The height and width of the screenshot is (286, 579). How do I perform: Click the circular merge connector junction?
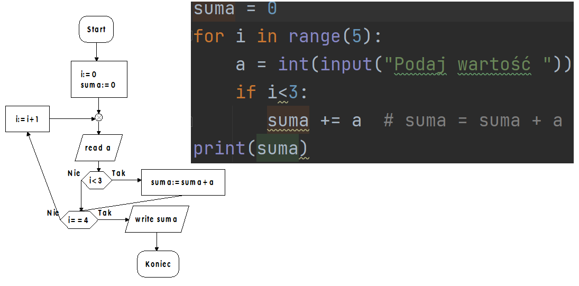pyautogui.click(x=98, y=117)
